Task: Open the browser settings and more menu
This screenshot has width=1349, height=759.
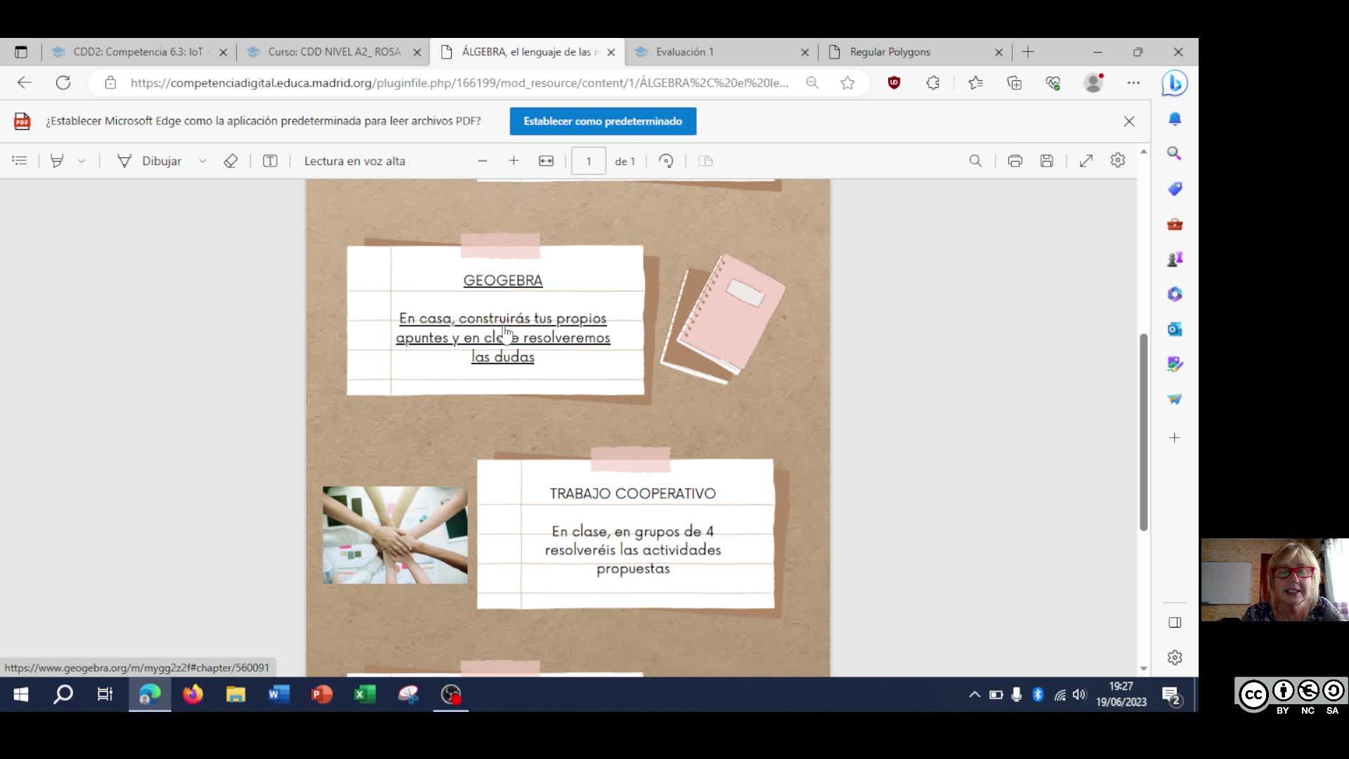Action: point(1133,83)
